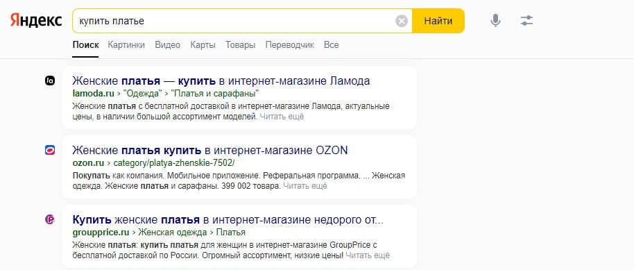Open the OZON женские платья result title
634x270 pixels.
tap(210, 151)
